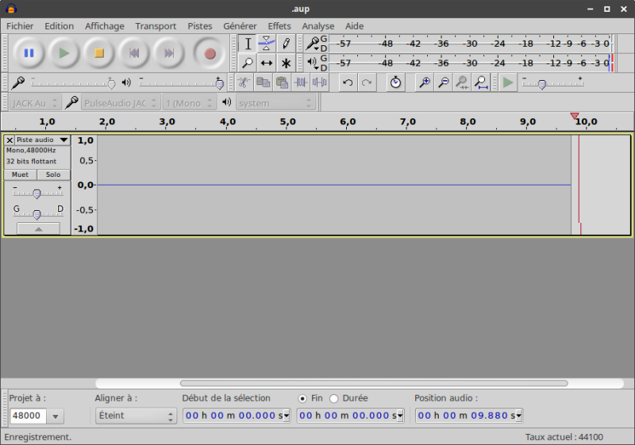Open the sync-lock clock tool
The image size is (635, 445).
[x=395, y=82]
